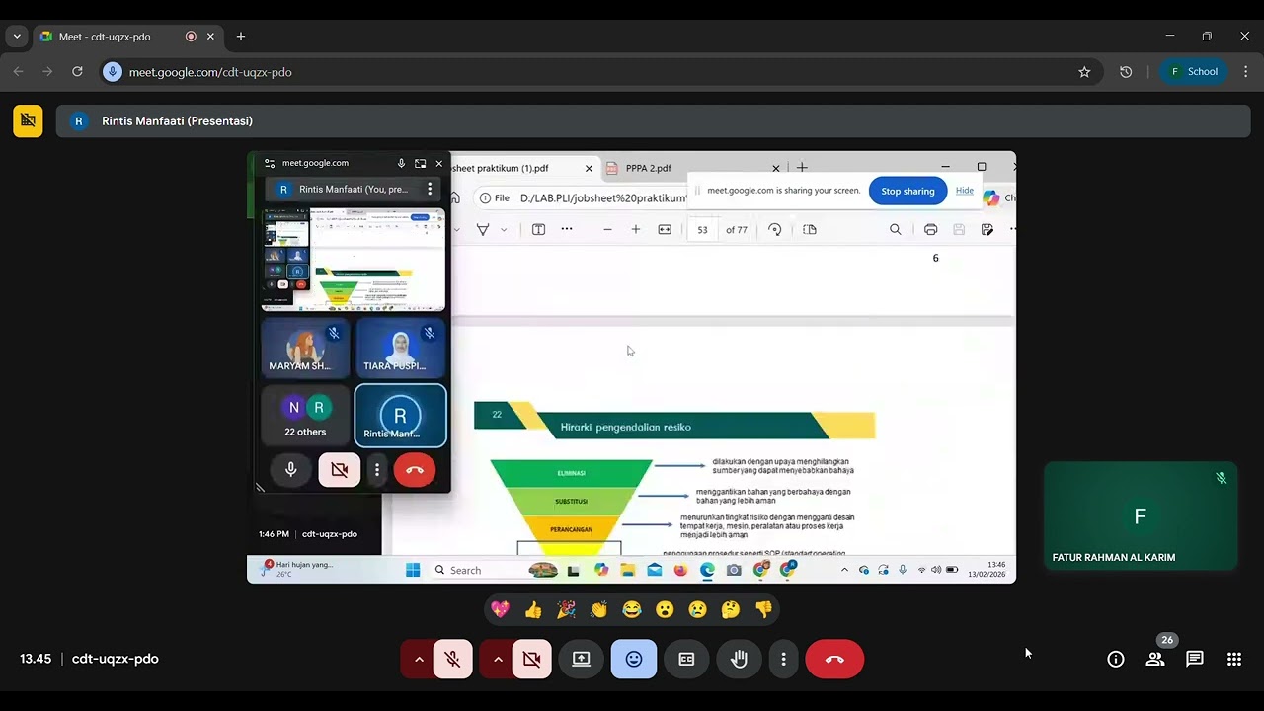The image size is (1264, 711).
Task: Open activities grid icon
Action: (1234, 659)
